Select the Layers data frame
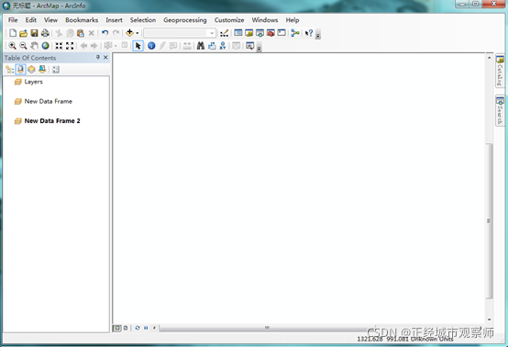508x347 pixels. (x=33, y=82)
